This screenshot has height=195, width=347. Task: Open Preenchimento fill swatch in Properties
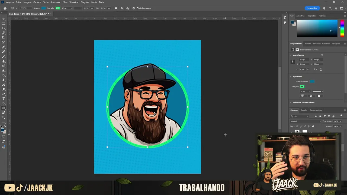(312, 82)
